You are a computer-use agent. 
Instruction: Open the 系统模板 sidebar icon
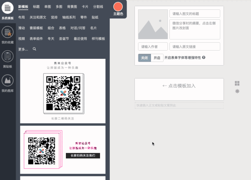(7, 8)
